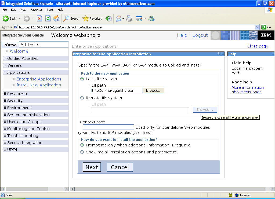
Task: Expand the Security section
Action: (5, 101)
